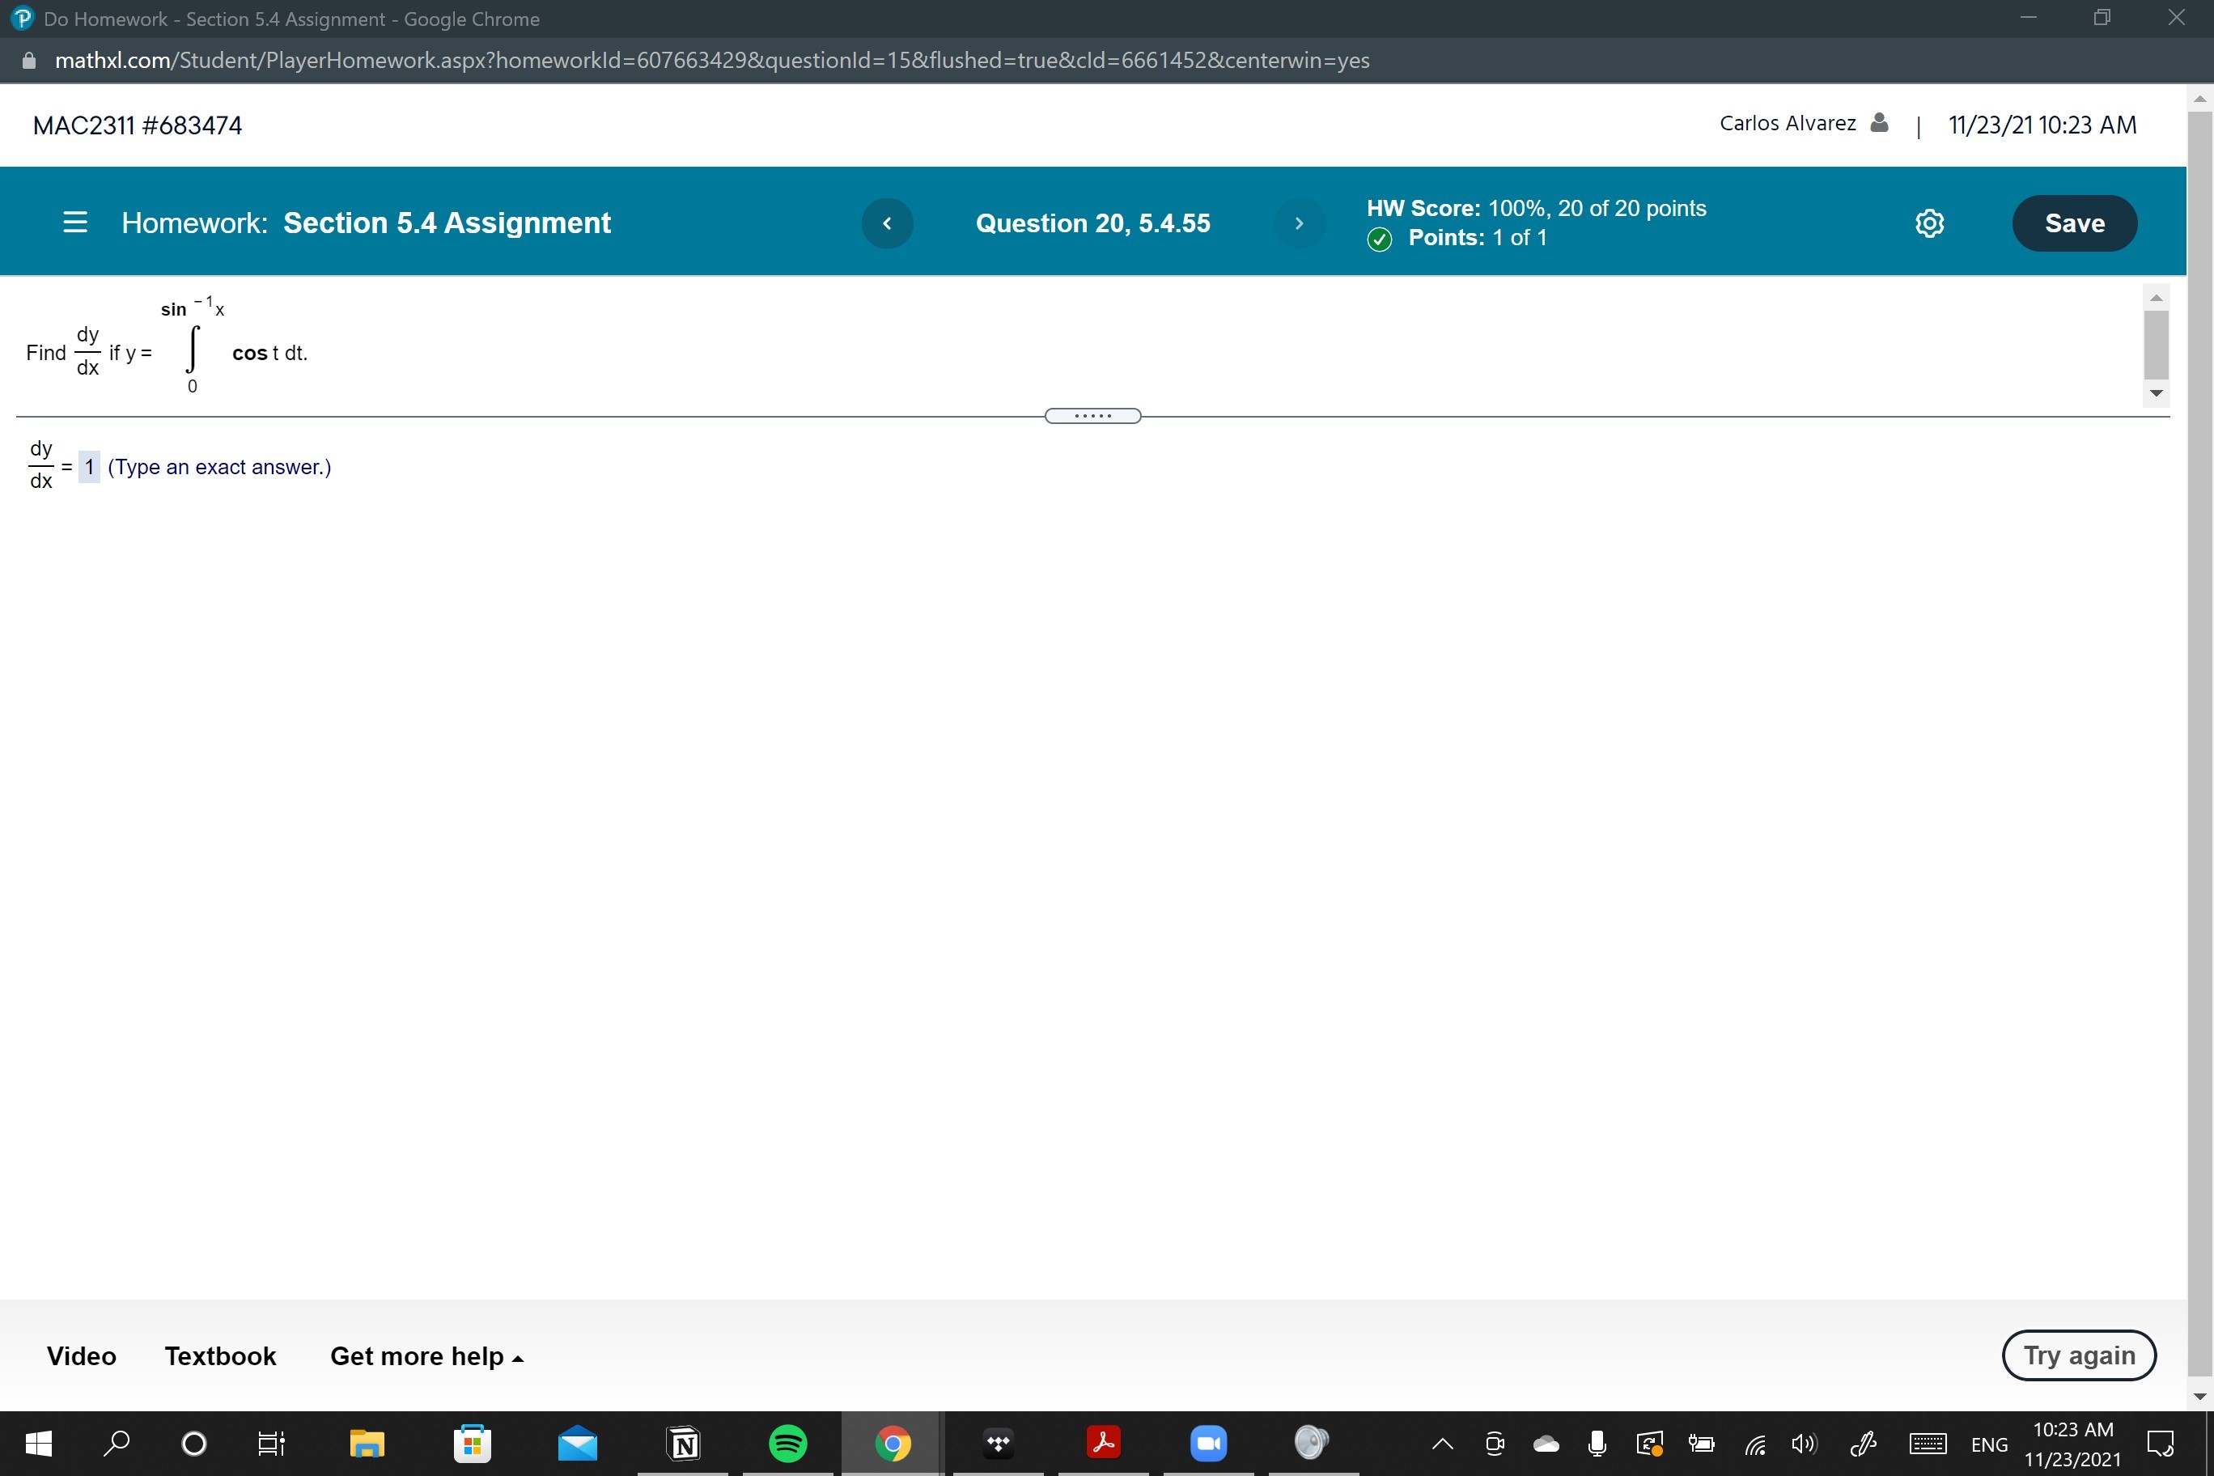This screenshot has width=2214, height=1476.
Task: Open Notion from the taskbar
Action: tap(684, 1442)
